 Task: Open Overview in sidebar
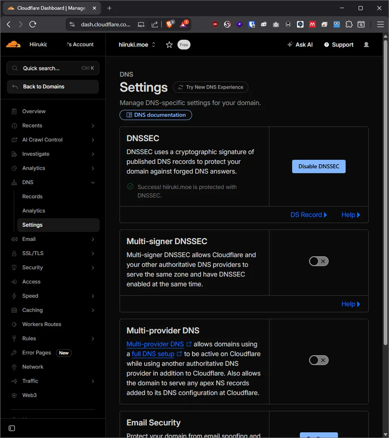(x=34, y=112)
